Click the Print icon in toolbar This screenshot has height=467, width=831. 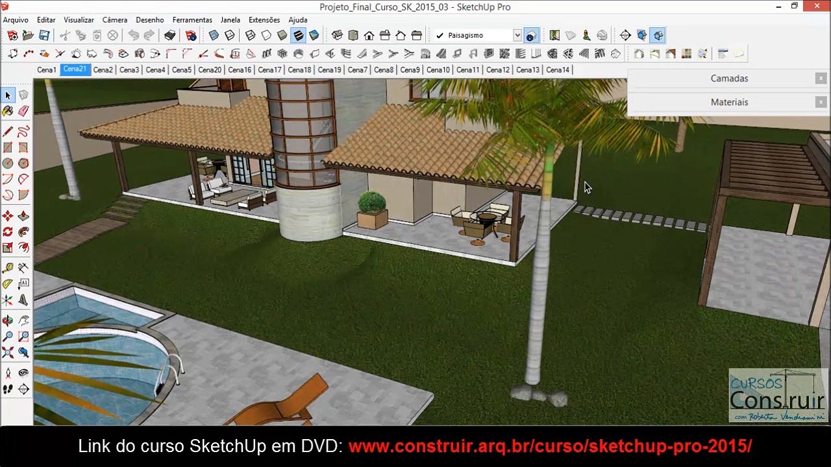pyautogui.click(x=170, y=35)
